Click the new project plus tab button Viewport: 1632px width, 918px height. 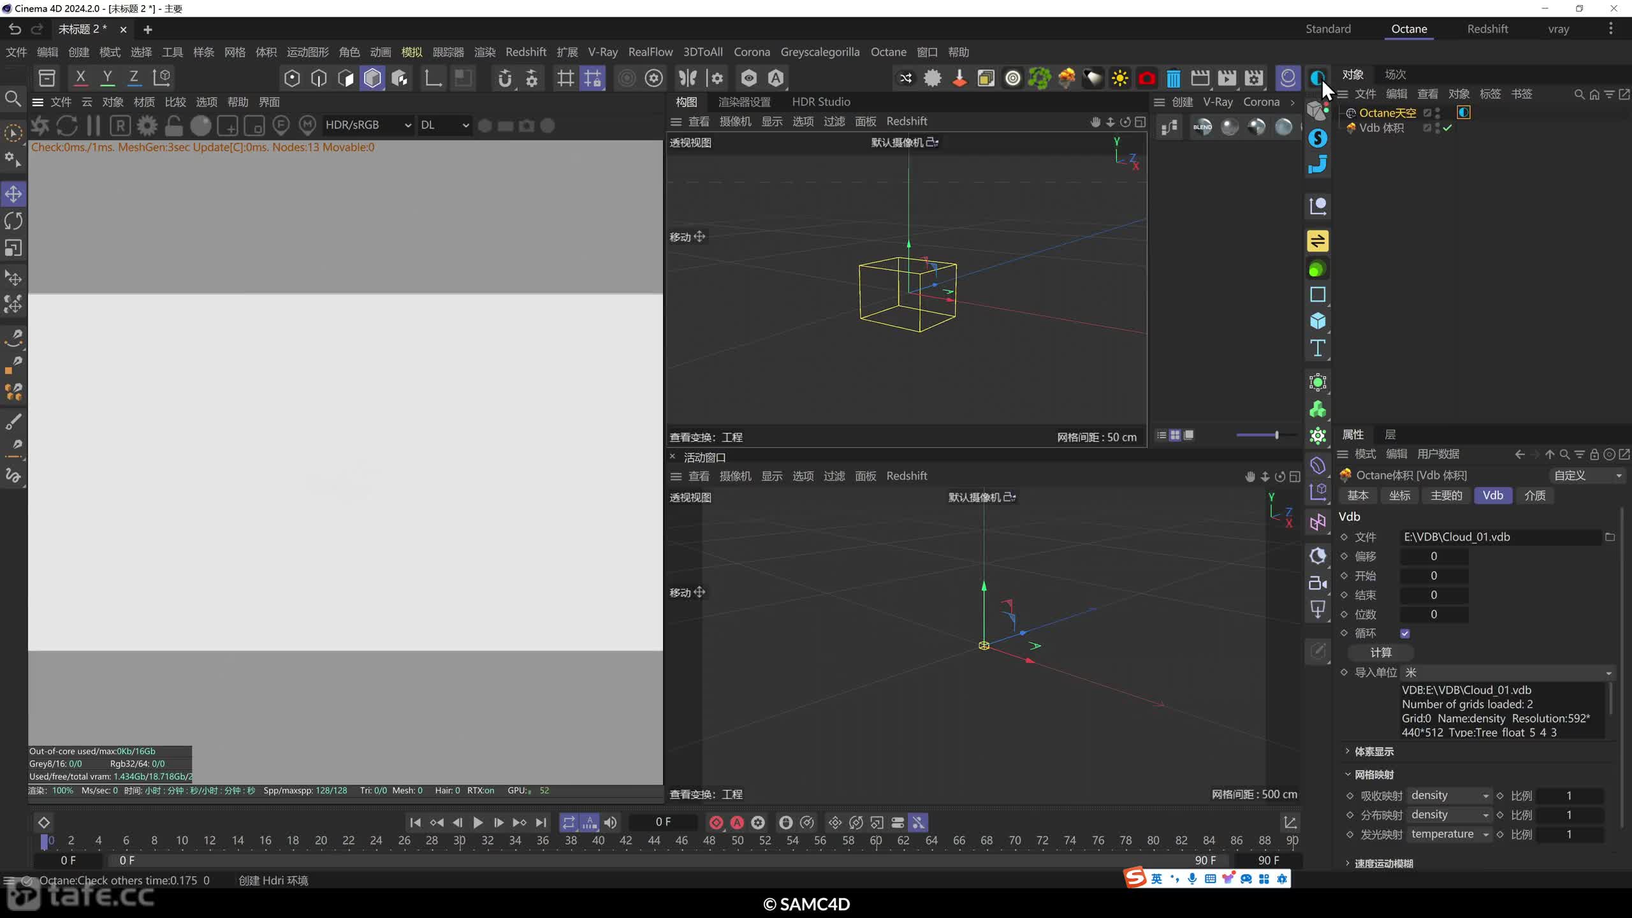click(147, 29)
